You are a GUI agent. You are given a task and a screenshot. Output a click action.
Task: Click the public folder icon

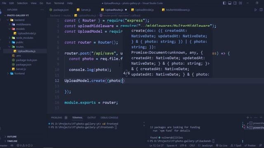coord(13,42)
